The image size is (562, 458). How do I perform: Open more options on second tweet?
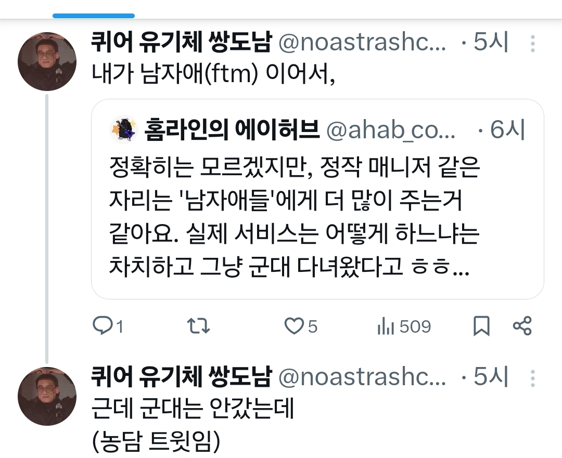(533, 378)
